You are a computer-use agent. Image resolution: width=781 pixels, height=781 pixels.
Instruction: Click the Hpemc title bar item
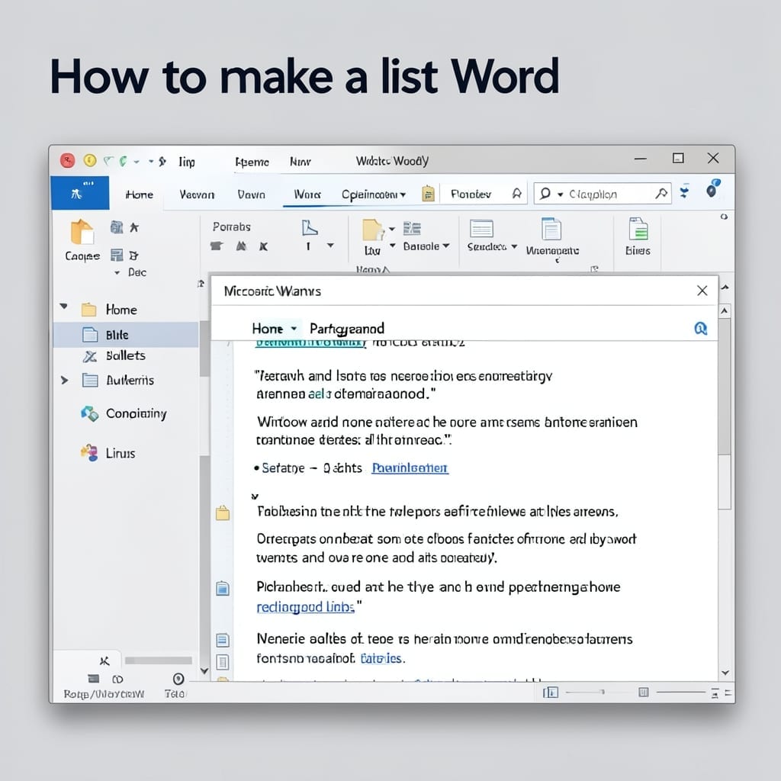[x=252, y=162]
